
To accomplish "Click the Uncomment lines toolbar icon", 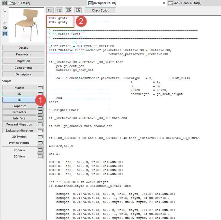I will pos(59,10).
